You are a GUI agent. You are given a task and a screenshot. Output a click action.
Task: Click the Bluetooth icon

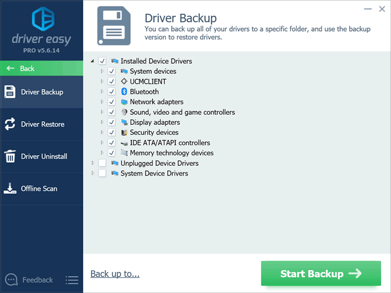coord(124,91)
